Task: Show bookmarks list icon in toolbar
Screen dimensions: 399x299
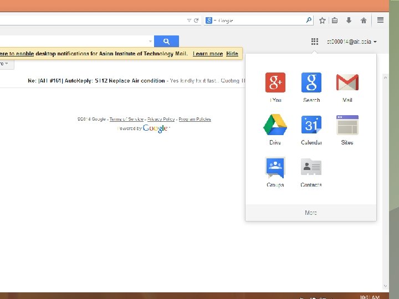Action: pos(335,20)
